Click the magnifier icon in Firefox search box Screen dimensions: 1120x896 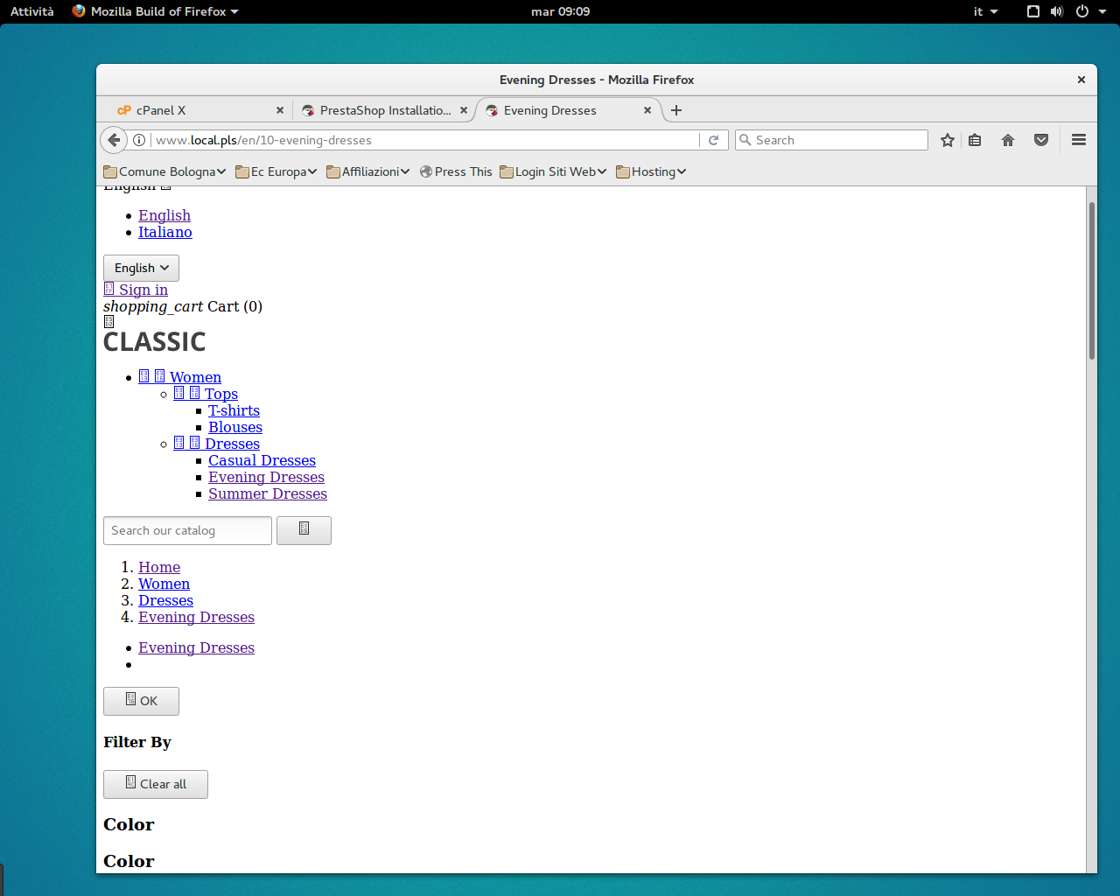click(x=745, y=140)
